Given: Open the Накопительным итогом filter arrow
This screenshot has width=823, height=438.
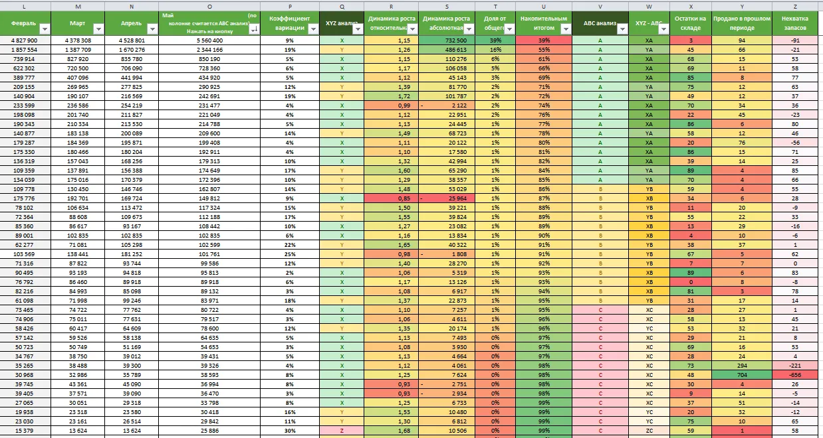Looking at the screenshot, I should click(x=566, y=29).
